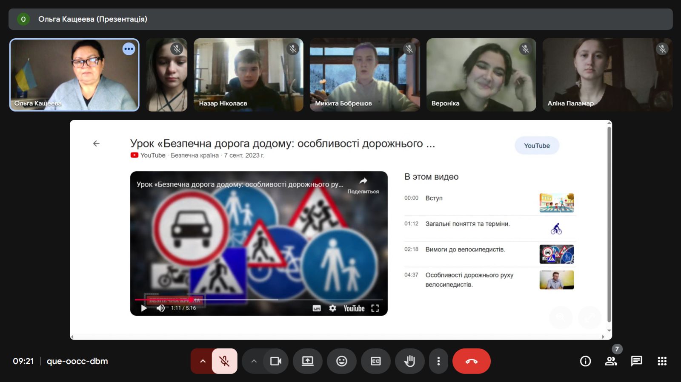The image size is (681, 382).
Task: Select the 'Вступ' chapter at 00:00
Action: click(x=434, y=198)
